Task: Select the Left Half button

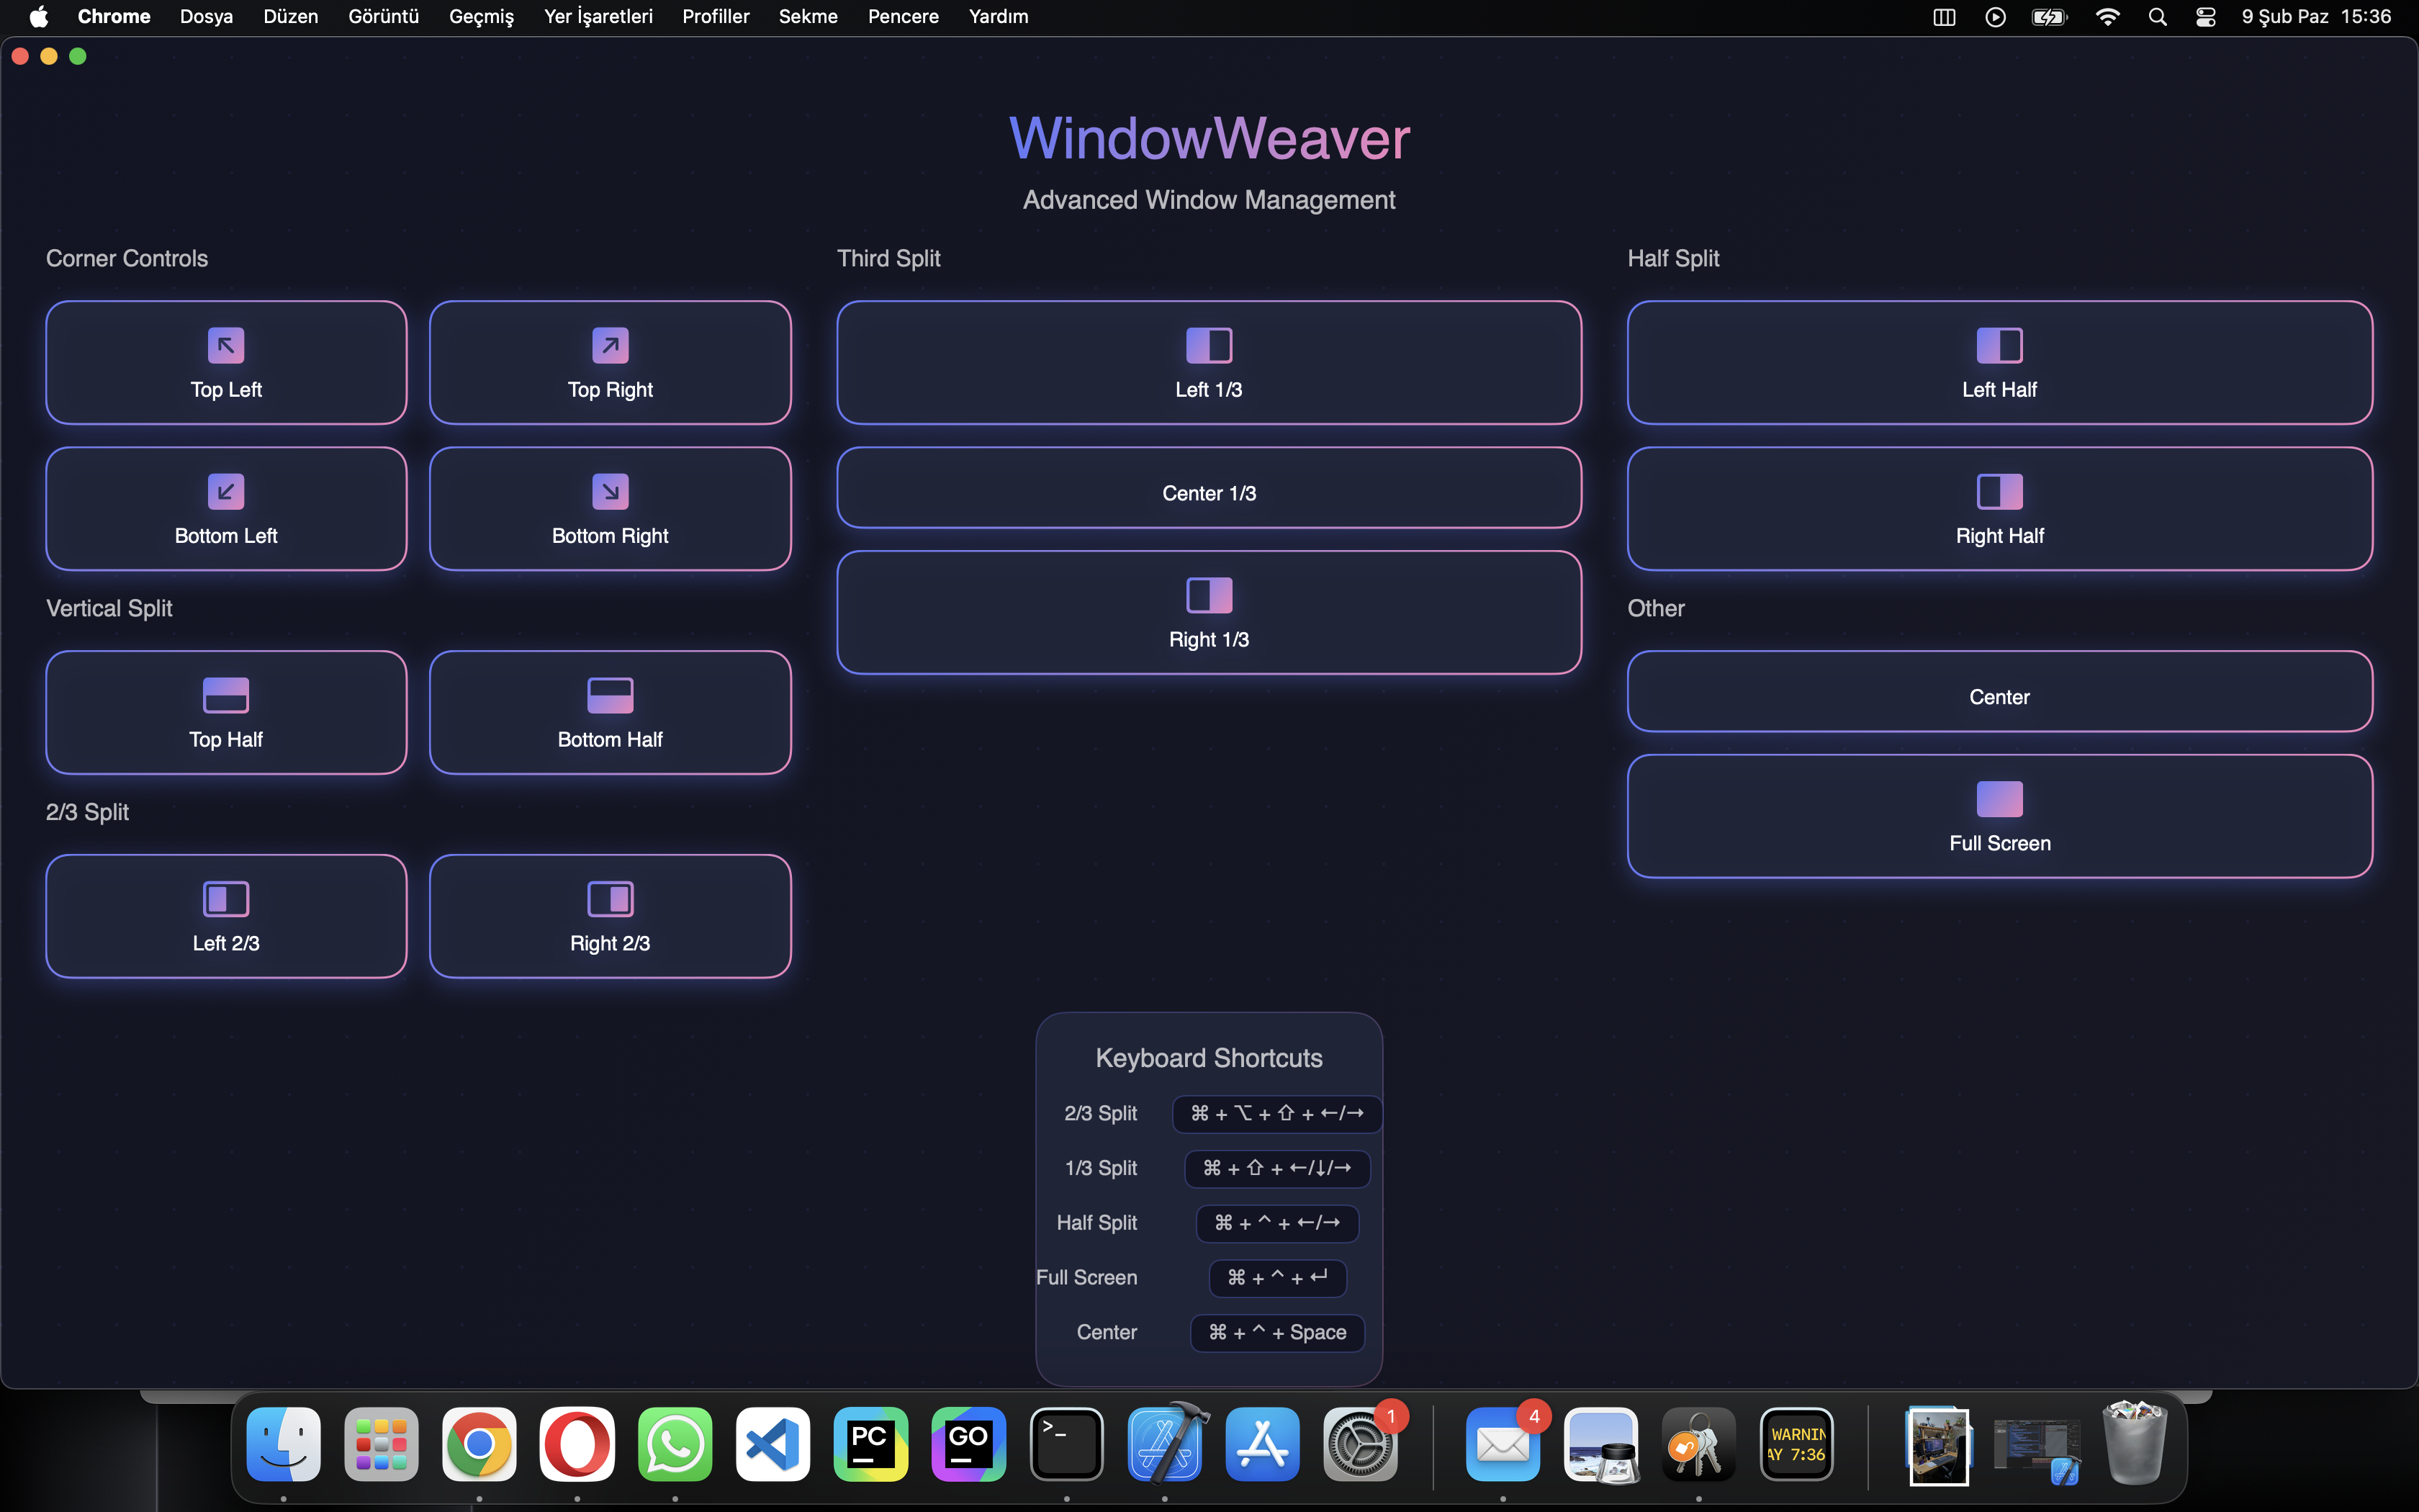Action: 1999,363
